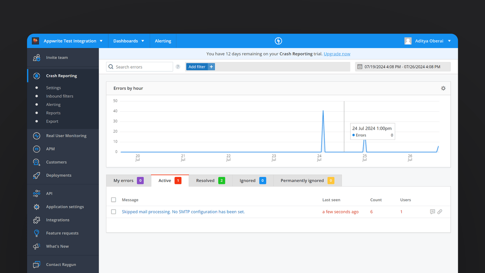
Task: Click the search magnifier icon
Action: (111, 67)
